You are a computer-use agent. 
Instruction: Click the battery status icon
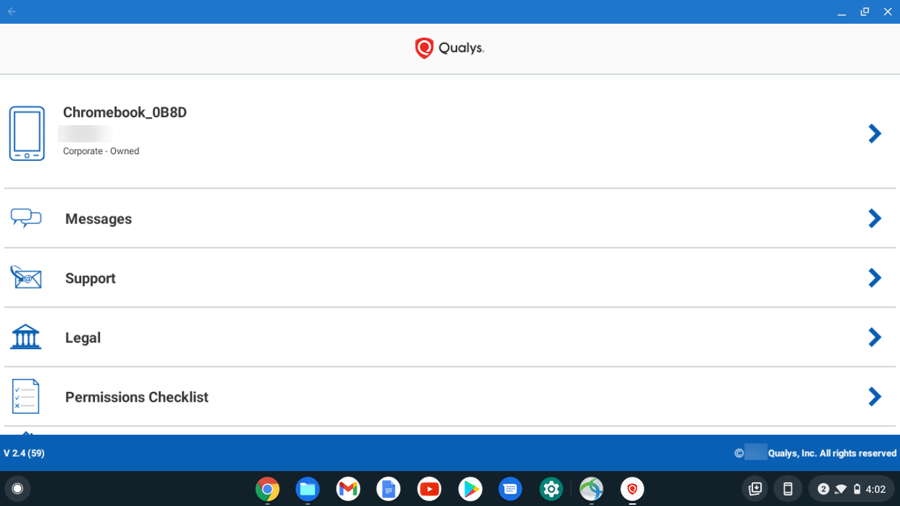pos(857,489)
